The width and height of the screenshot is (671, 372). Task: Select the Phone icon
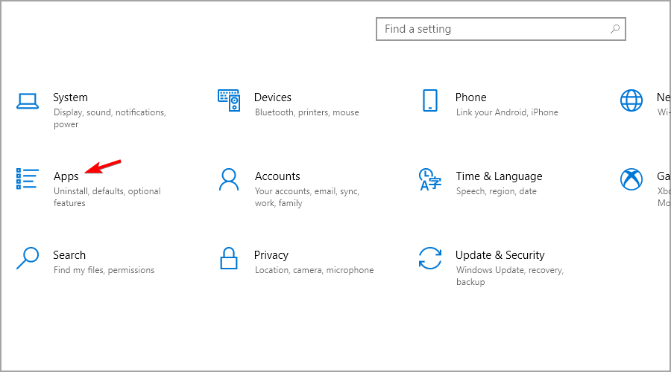click(x=430, y=100)
